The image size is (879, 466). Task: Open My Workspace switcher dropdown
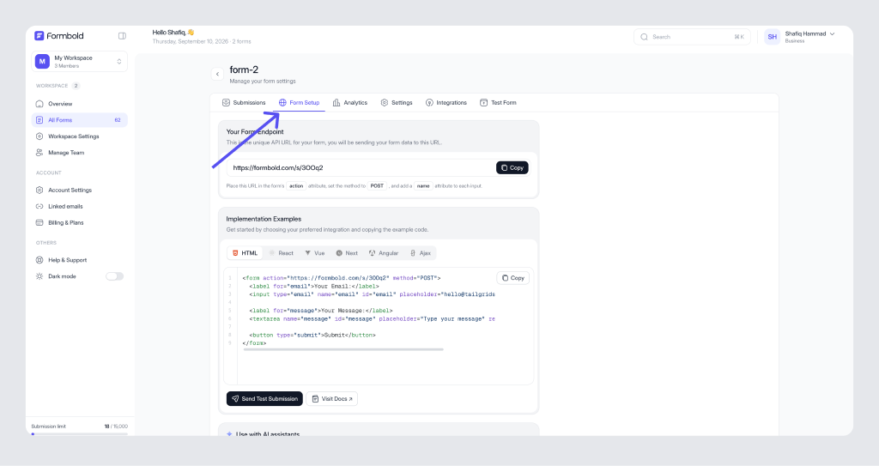(x=80, y=62)
